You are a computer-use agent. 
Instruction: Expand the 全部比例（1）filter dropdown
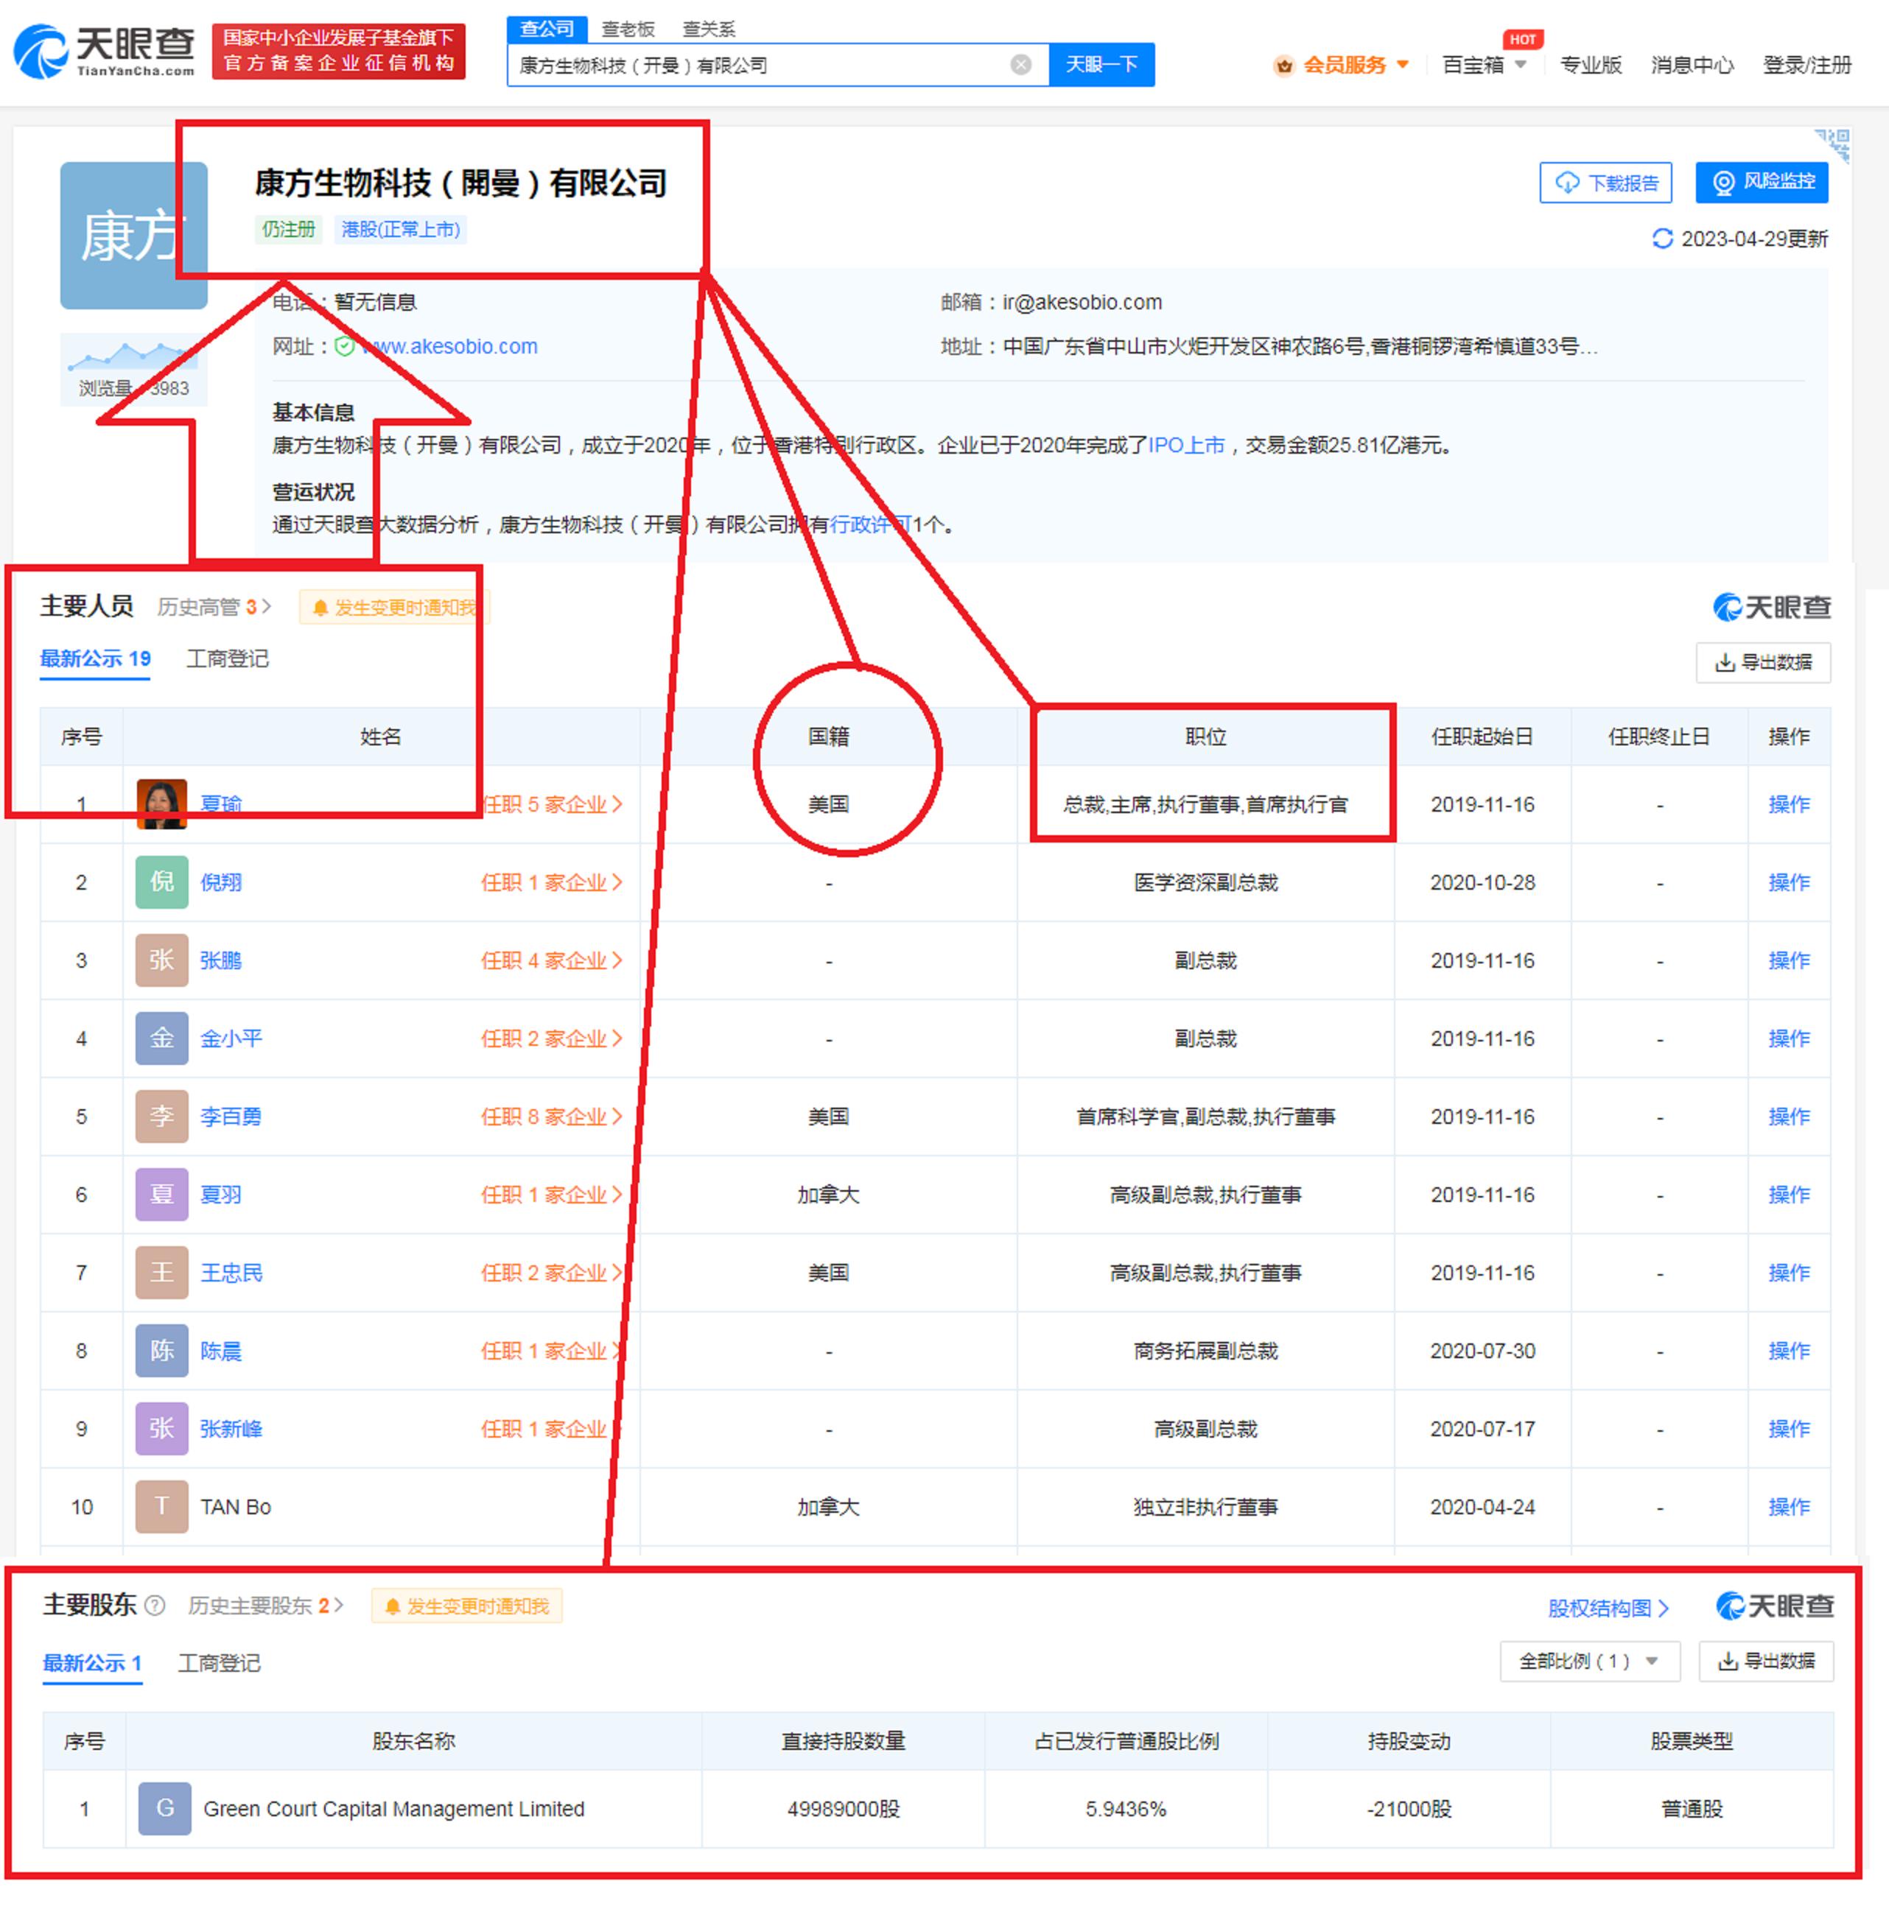tap(1589, 1661)
